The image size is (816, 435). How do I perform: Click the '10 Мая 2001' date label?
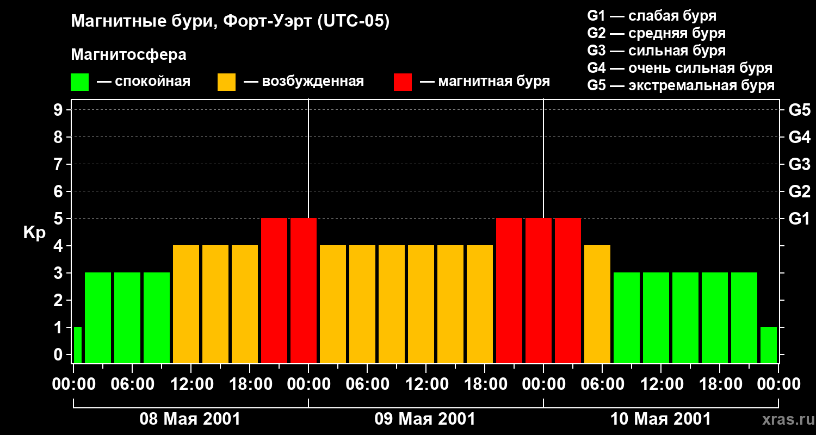[660, 419]
